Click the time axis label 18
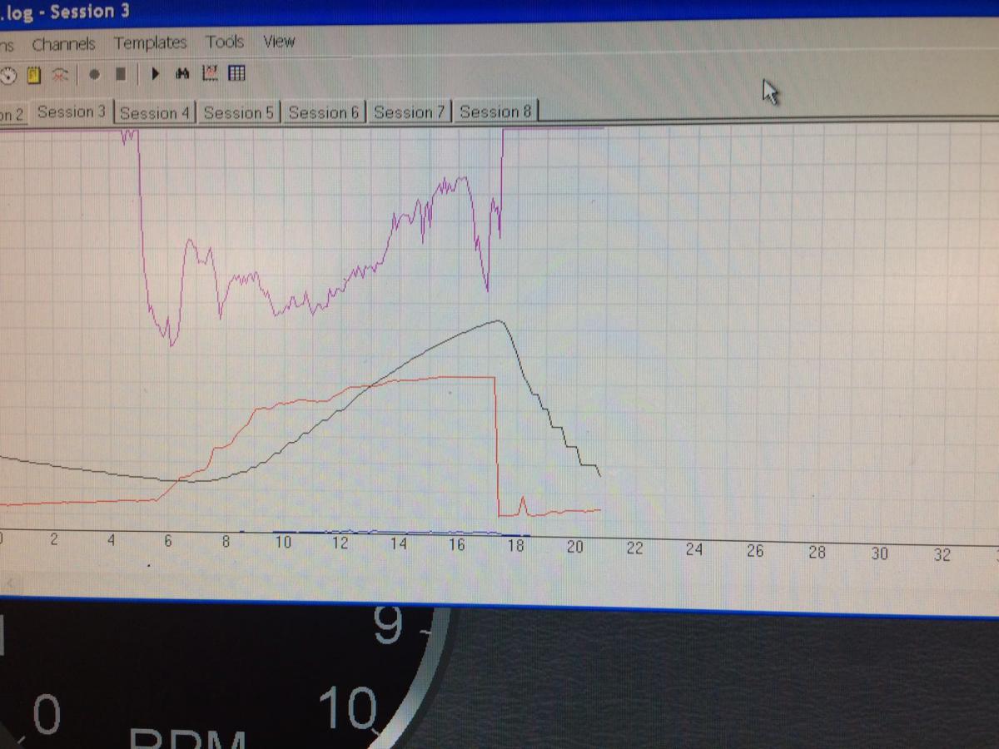The width and height of the screenshot is (999, 749). [x=515, y=546]
